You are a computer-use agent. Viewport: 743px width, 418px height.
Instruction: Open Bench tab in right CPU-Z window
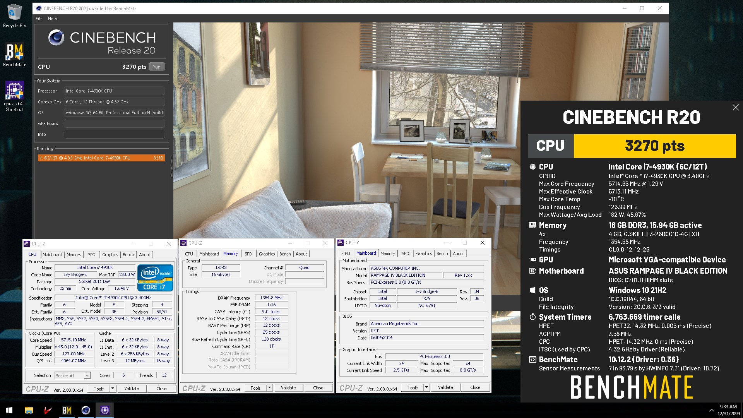pyautogui.click(x=442, y=254)
